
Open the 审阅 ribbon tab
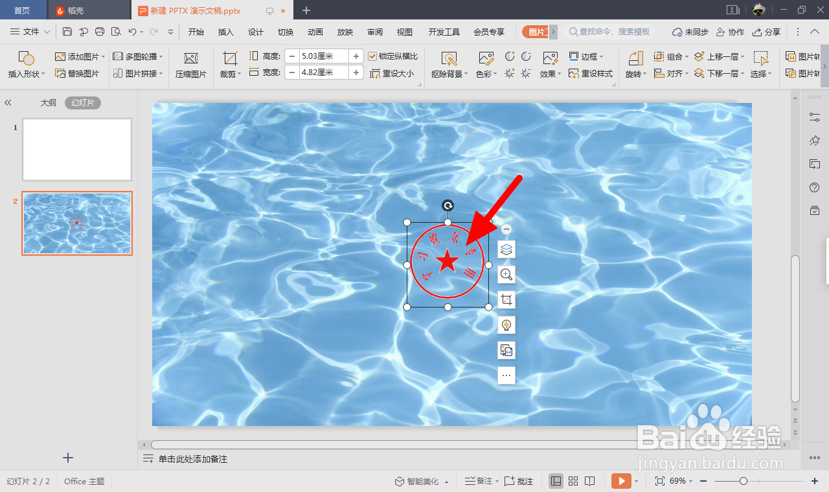point(375,32)
